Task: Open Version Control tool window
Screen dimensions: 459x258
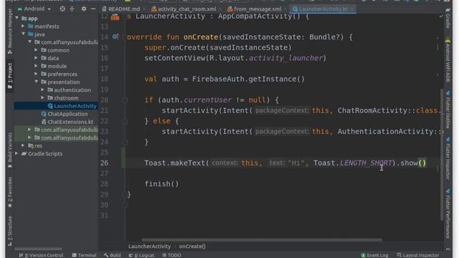Action: click(x=41, y=255)
